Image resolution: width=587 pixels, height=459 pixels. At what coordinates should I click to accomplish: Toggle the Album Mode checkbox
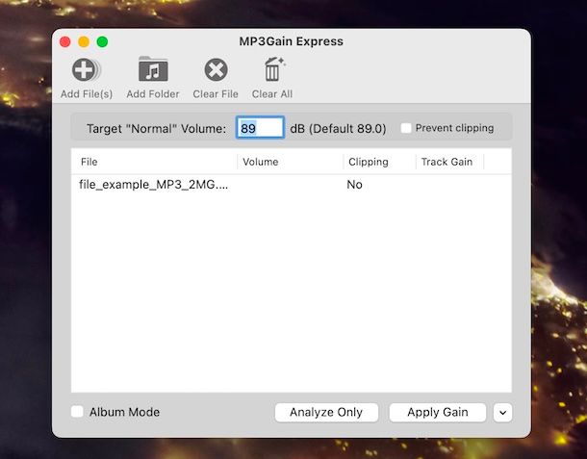[77, 412]
